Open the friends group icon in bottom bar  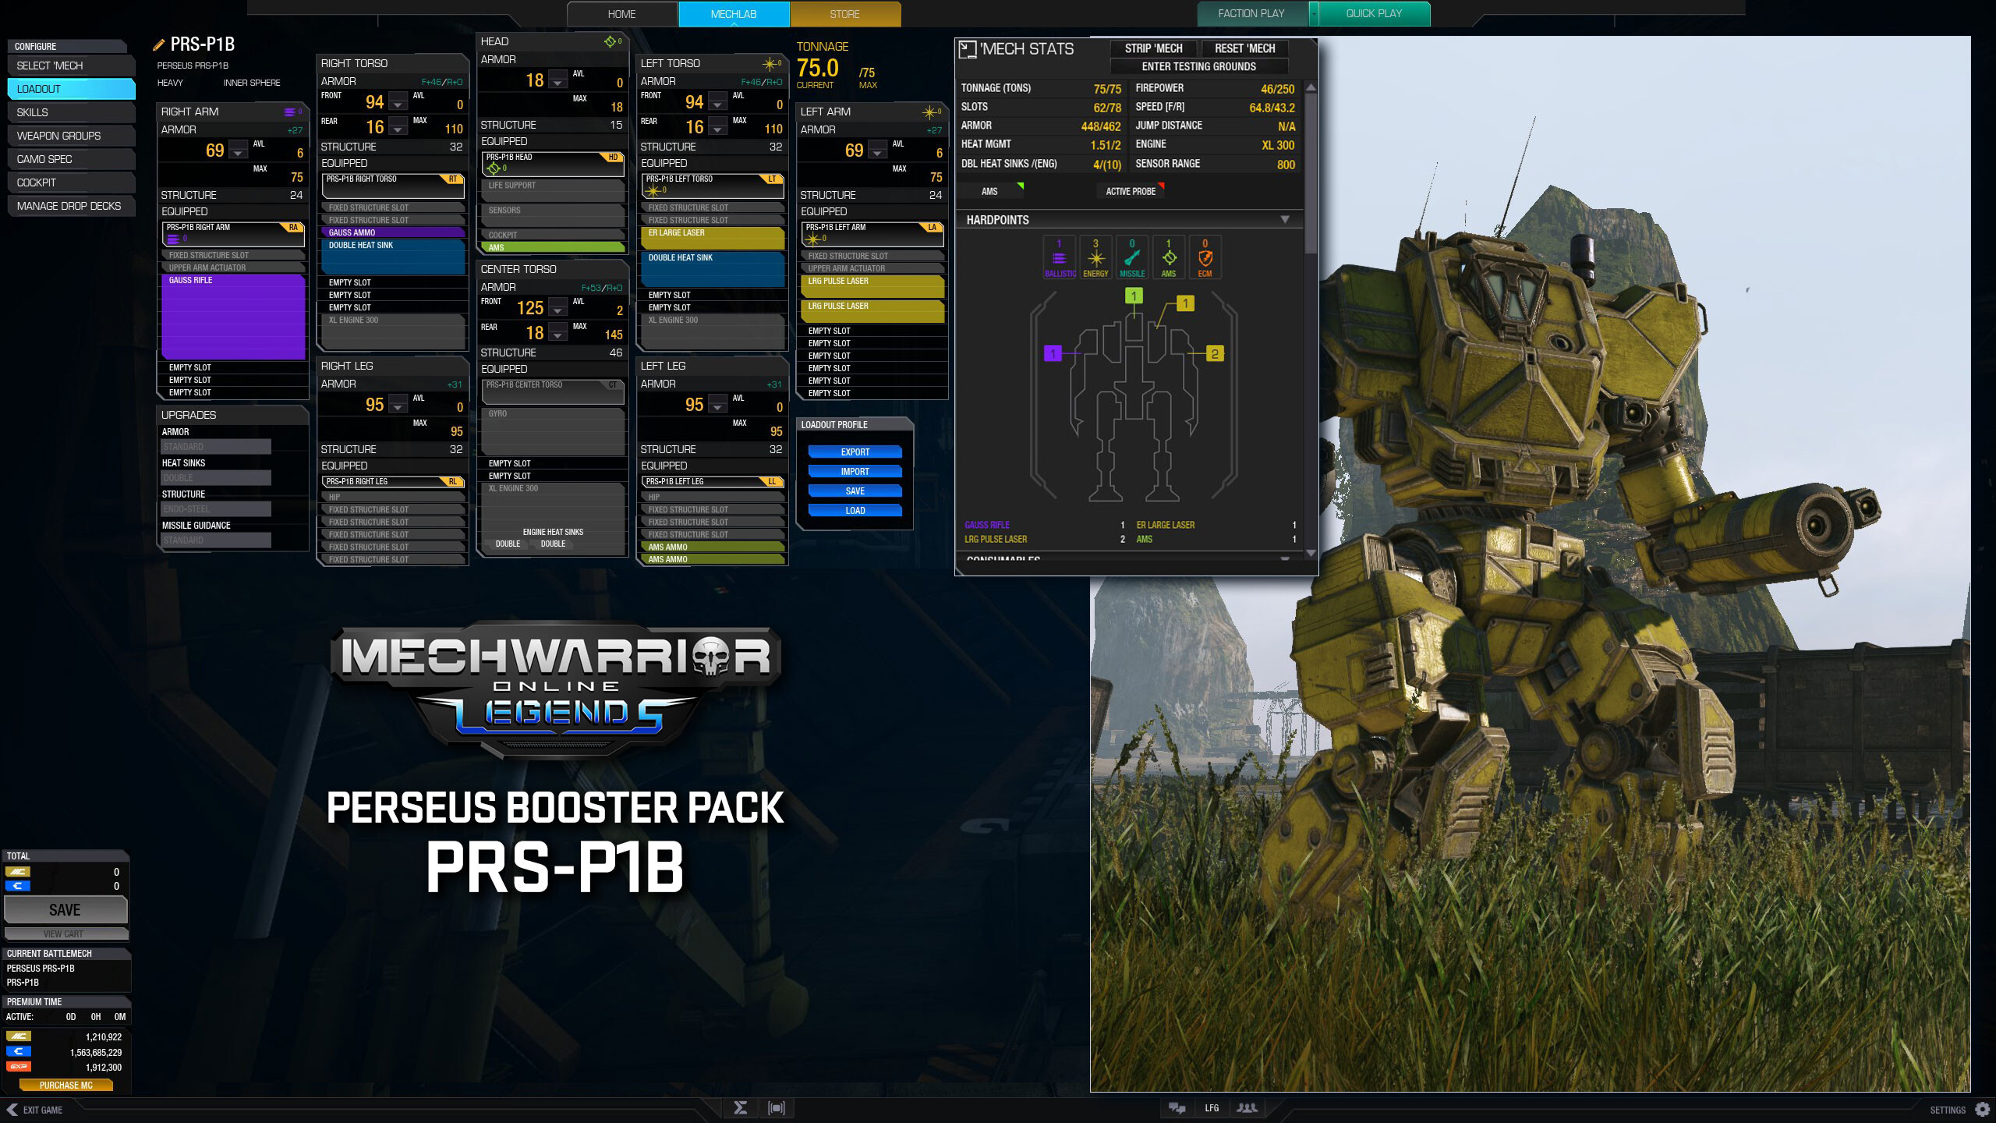coord(1247,1108)
